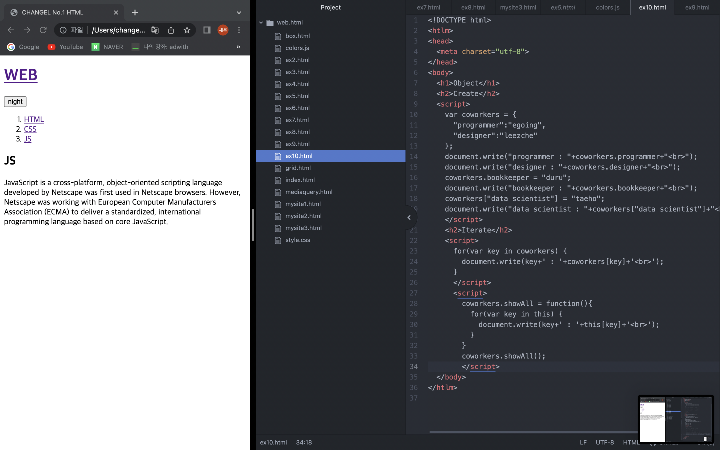Image resolution: width=720 pixels, height=450 pixels.
Task: Switch to the ex6.html tab
Action: tap(563, 7)
